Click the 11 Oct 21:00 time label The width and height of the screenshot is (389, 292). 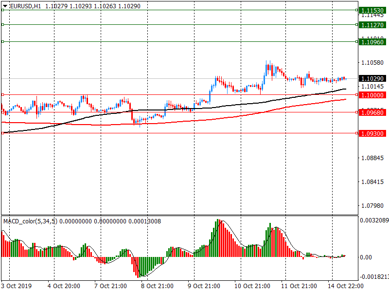299,286
